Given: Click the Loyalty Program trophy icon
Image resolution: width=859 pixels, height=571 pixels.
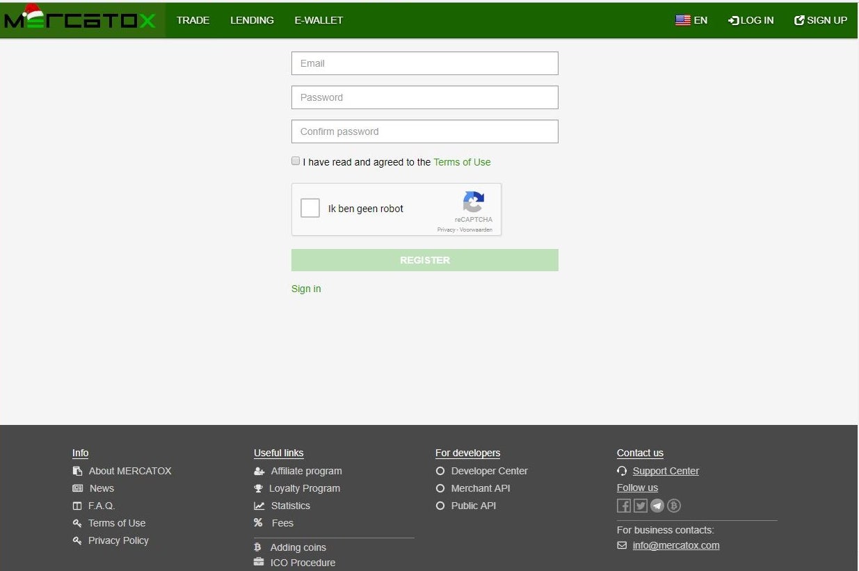Looking at the screenshot, I should pos(259,488).
